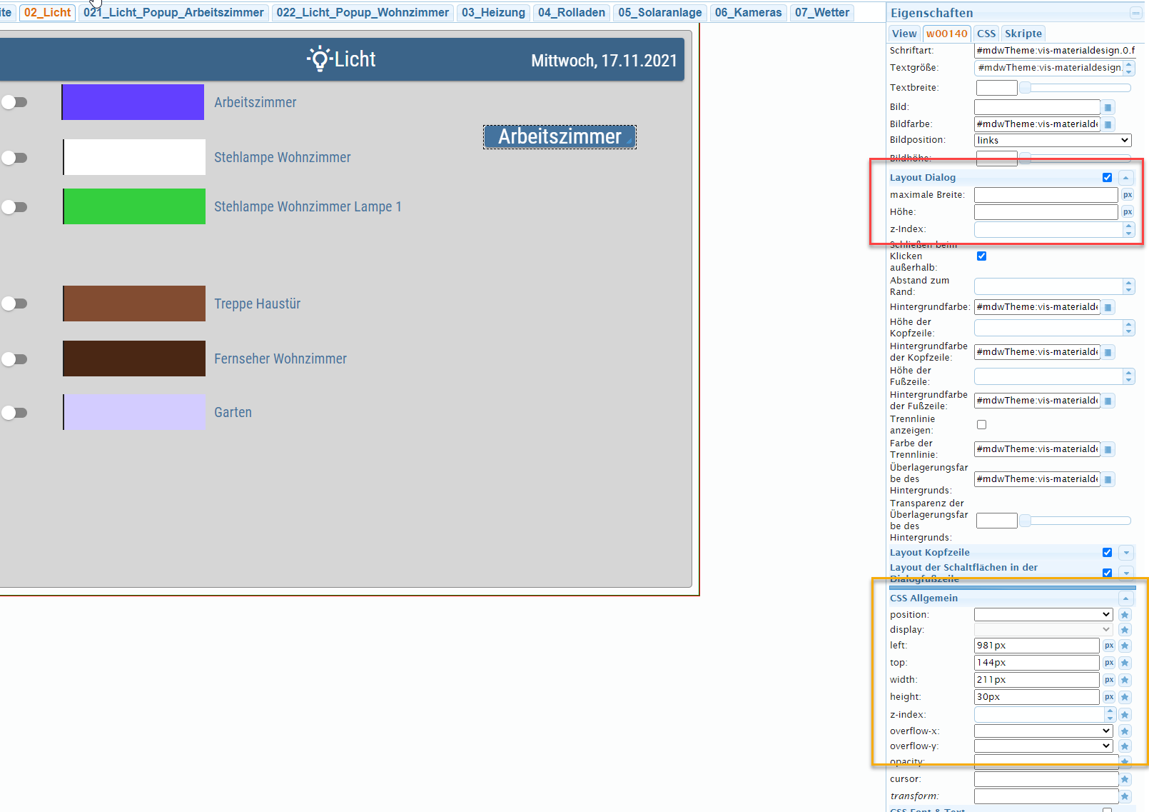The height and width of the screenshot is (812, 1149).
Task: Switch to the 04_Rolladen view tab
Action: coord(572,13)
